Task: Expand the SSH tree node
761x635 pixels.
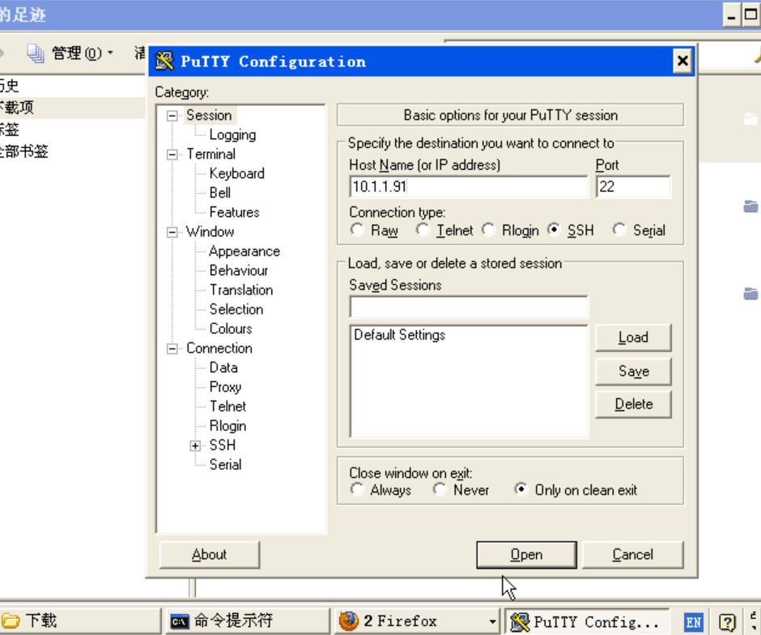Action: pos(195,446)
